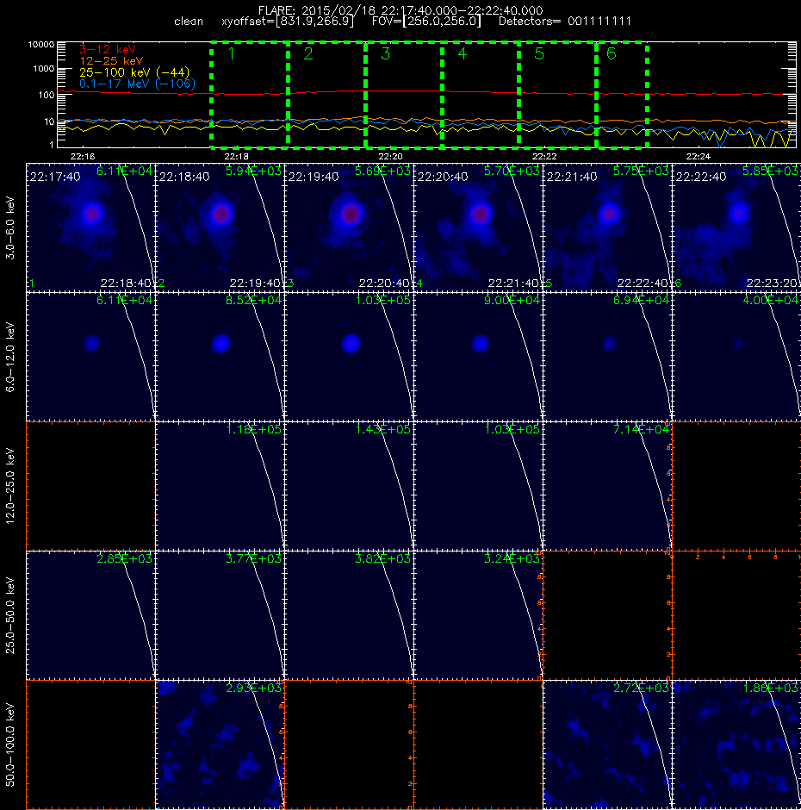This screenshot has height=810, width=801.
Task: Click the orange '12-25 keV' legend entry
Action: [x=111, y=61]
